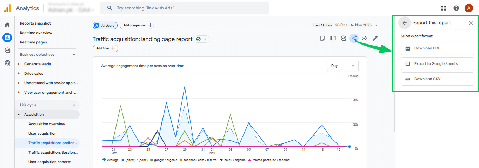
Task: Click Export to Google Sheets
Action: 437,64
